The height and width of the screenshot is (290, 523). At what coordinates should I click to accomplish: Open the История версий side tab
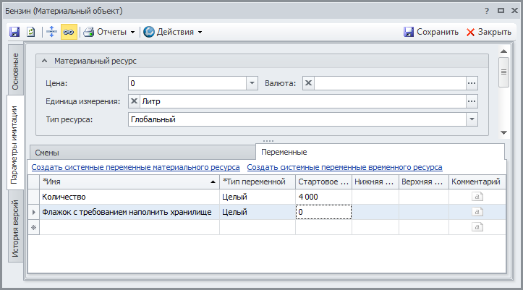click(15, 229)
